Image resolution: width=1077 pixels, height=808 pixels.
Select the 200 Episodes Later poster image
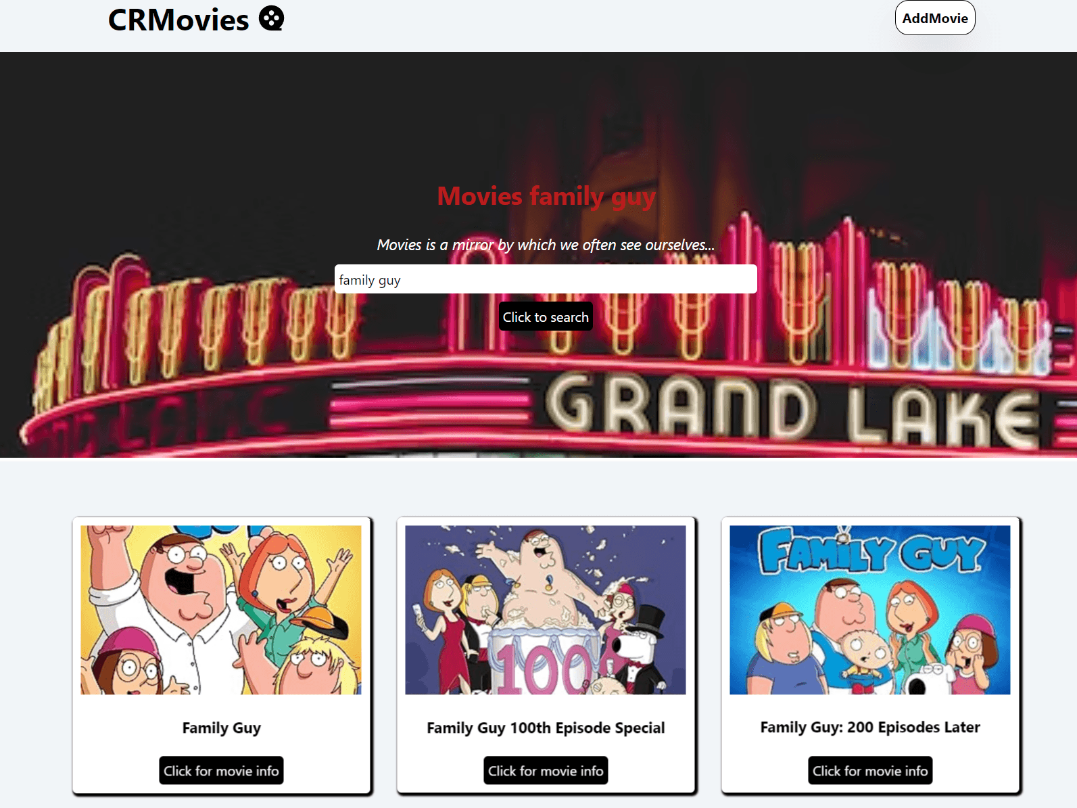[870, 610]
